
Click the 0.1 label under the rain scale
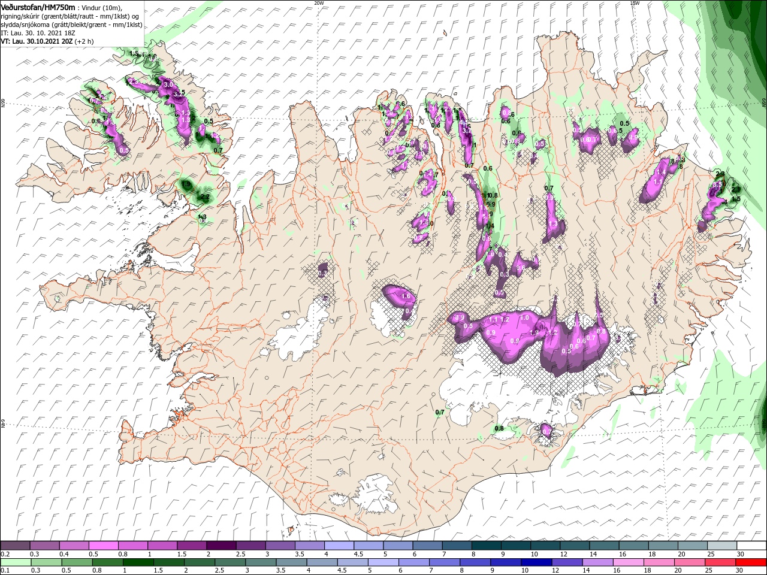pyautogui.click(x=5, y=571)
